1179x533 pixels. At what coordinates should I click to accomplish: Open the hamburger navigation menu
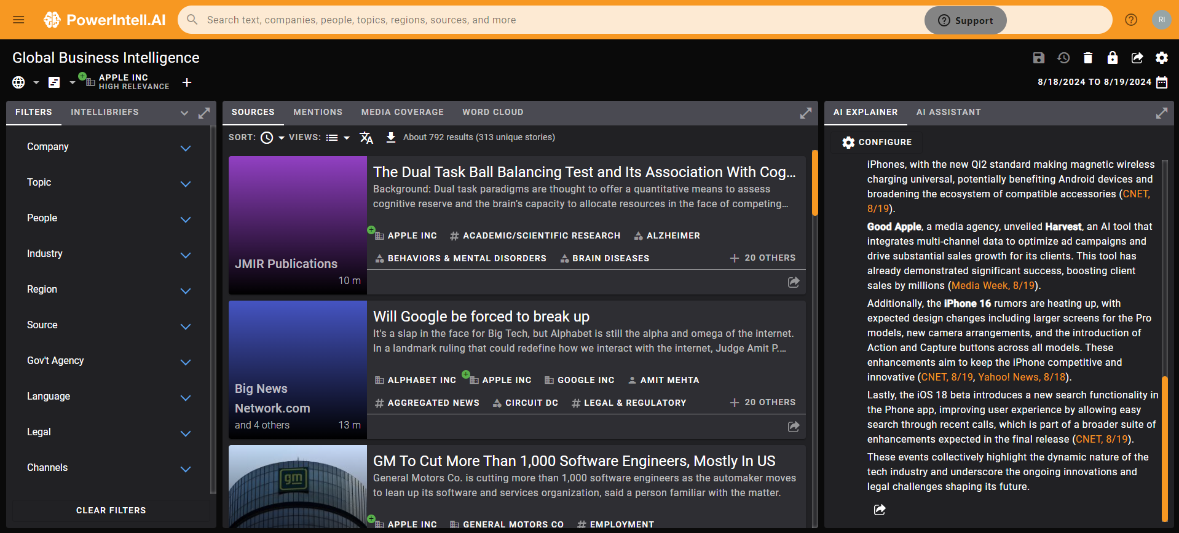click(18, 20)
